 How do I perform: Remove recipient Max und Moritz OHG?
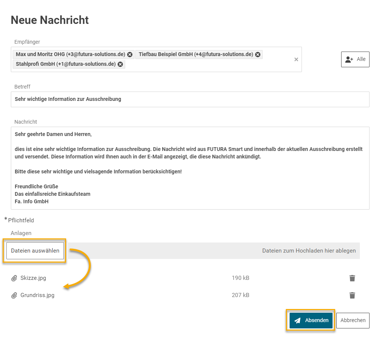(130, 55)
